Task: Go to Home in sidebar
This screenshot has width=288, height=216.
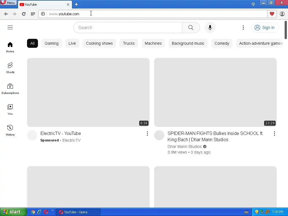Action: (10, 47)
